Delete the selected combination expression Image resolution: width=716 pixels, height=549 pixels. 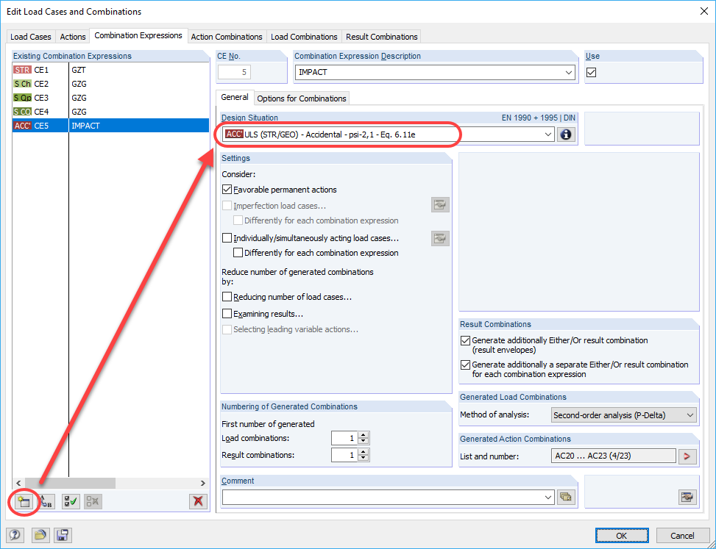click(198, 501)
